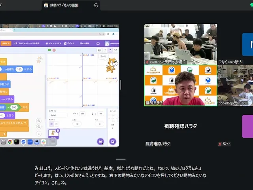Click the green flag run button
This screenshot has width=253, height=190.
(49, 50)
